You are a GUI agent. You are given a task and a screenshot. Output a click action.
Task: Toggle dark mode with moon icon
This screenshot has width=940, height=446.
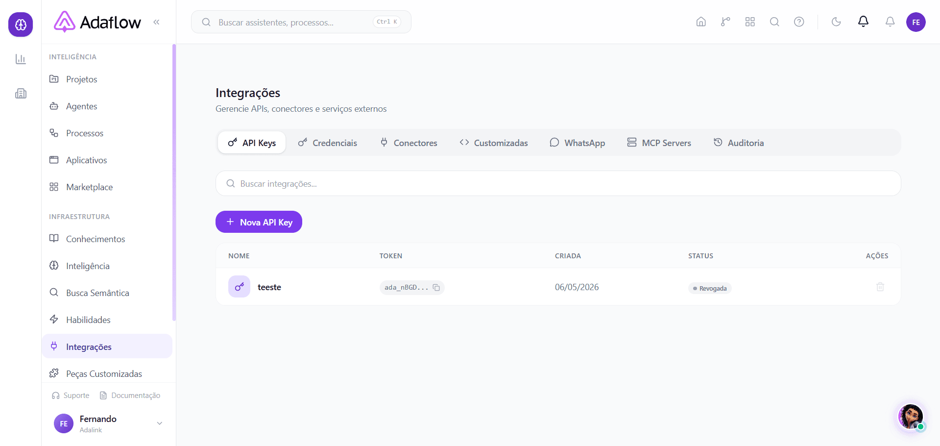[836, 22]
